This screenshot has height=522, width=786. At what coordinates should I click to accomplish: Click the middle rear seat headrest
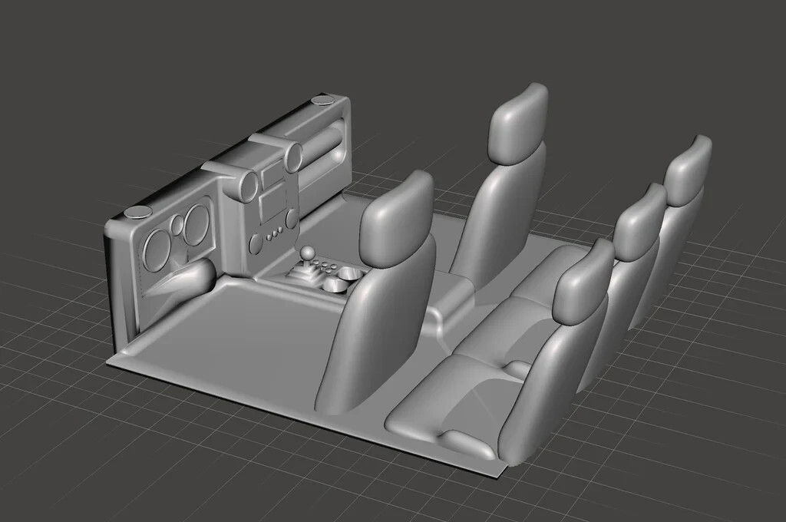[639, 223]
